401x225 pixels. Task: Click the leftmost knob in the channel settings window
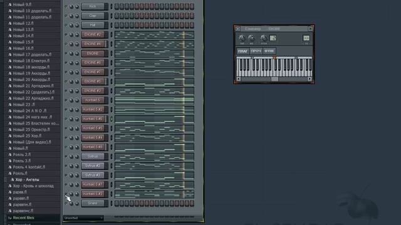pos(242,38)
